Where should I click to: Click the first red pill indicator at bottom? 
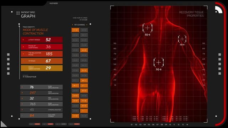(35, 124)
